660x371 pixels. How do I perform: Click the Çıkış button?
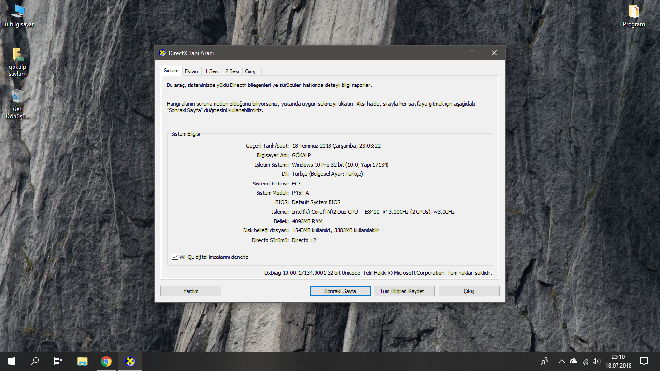pos(469,291)
